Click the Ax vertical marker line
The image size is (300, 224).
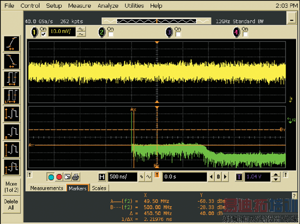click(133, 139)
